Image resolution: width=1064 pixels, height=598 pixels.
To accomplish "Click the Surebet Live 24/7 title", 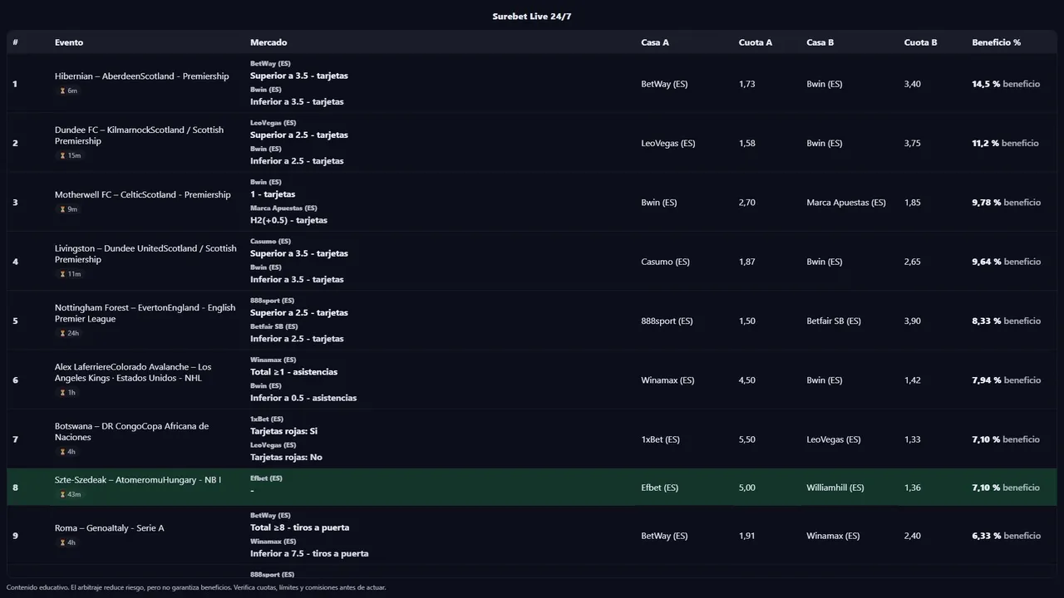I will pos(532,17).
